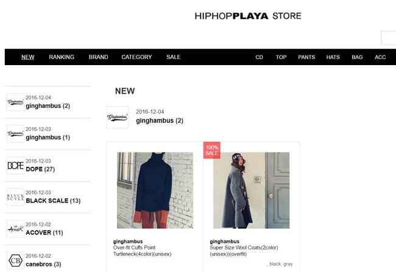Open the wool coat product photo
Viewport: 396px width, 272px height.
point(251,190)
